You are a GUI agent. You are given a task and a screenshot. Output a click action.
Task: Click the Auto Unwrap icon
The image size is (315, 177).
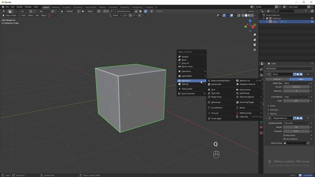(x=237, y=89)
